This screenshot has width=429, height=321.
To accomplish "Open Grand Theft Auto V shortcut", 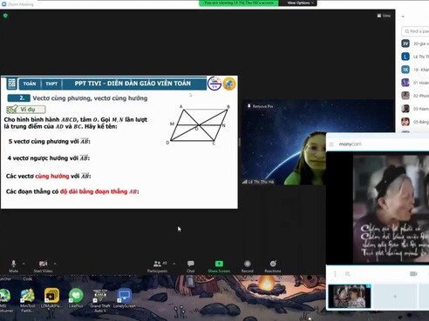I will click(x=100, y=301).
